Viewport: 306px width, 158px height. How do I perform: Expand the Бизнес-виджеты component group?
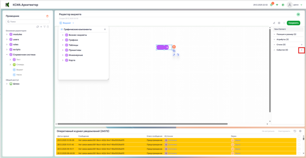pos(62,35)
